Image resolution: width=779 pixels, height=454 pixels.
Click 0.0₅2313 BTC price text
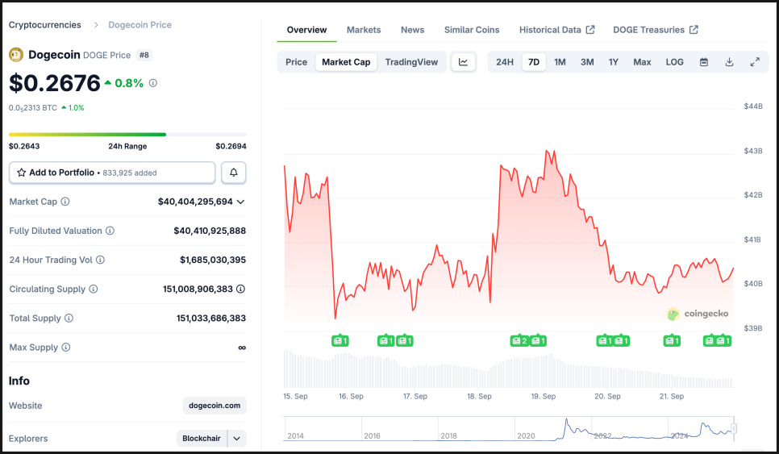[x=33, y=108]
